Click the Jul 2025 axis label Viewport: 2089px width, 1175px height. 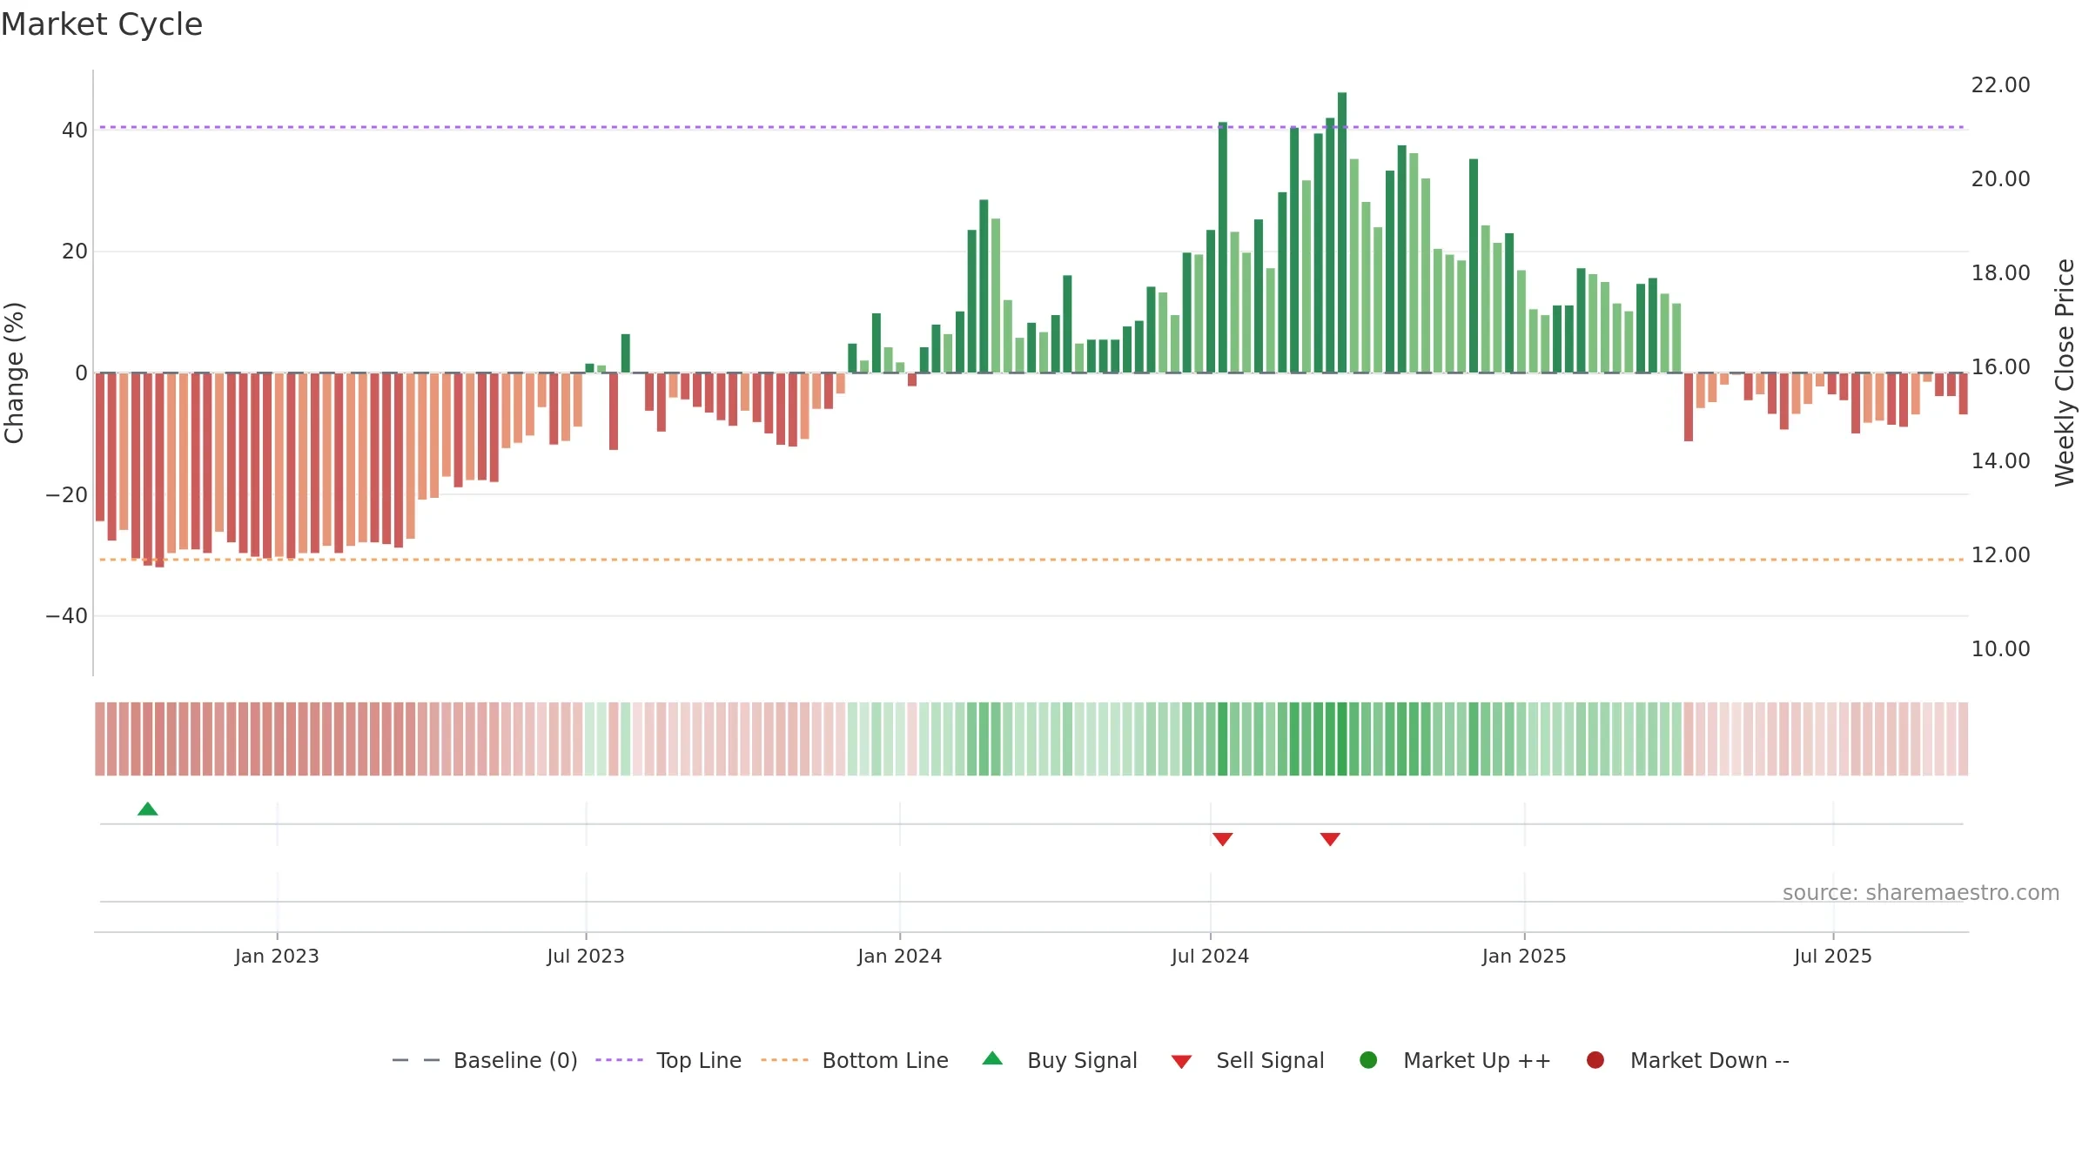tap(1833, 957)
